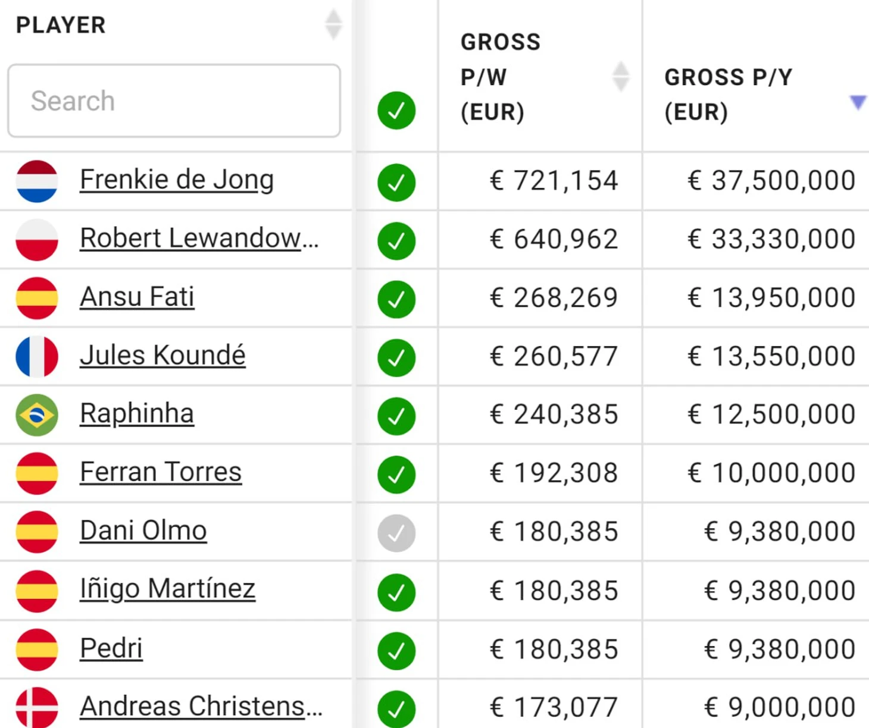
Task: Click the Spain flag beside Ansu Fati
Action: (x=37, y=298)
